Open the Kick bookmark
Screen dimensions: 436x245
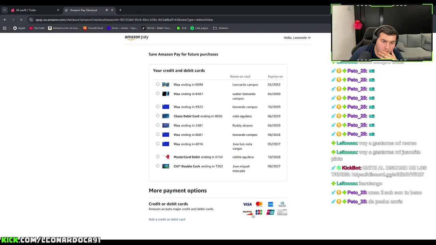coord(182,28)
